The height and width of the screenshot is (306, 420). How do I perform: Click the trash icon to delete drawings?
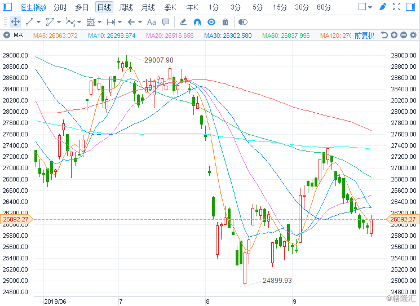tap(226, 22)
